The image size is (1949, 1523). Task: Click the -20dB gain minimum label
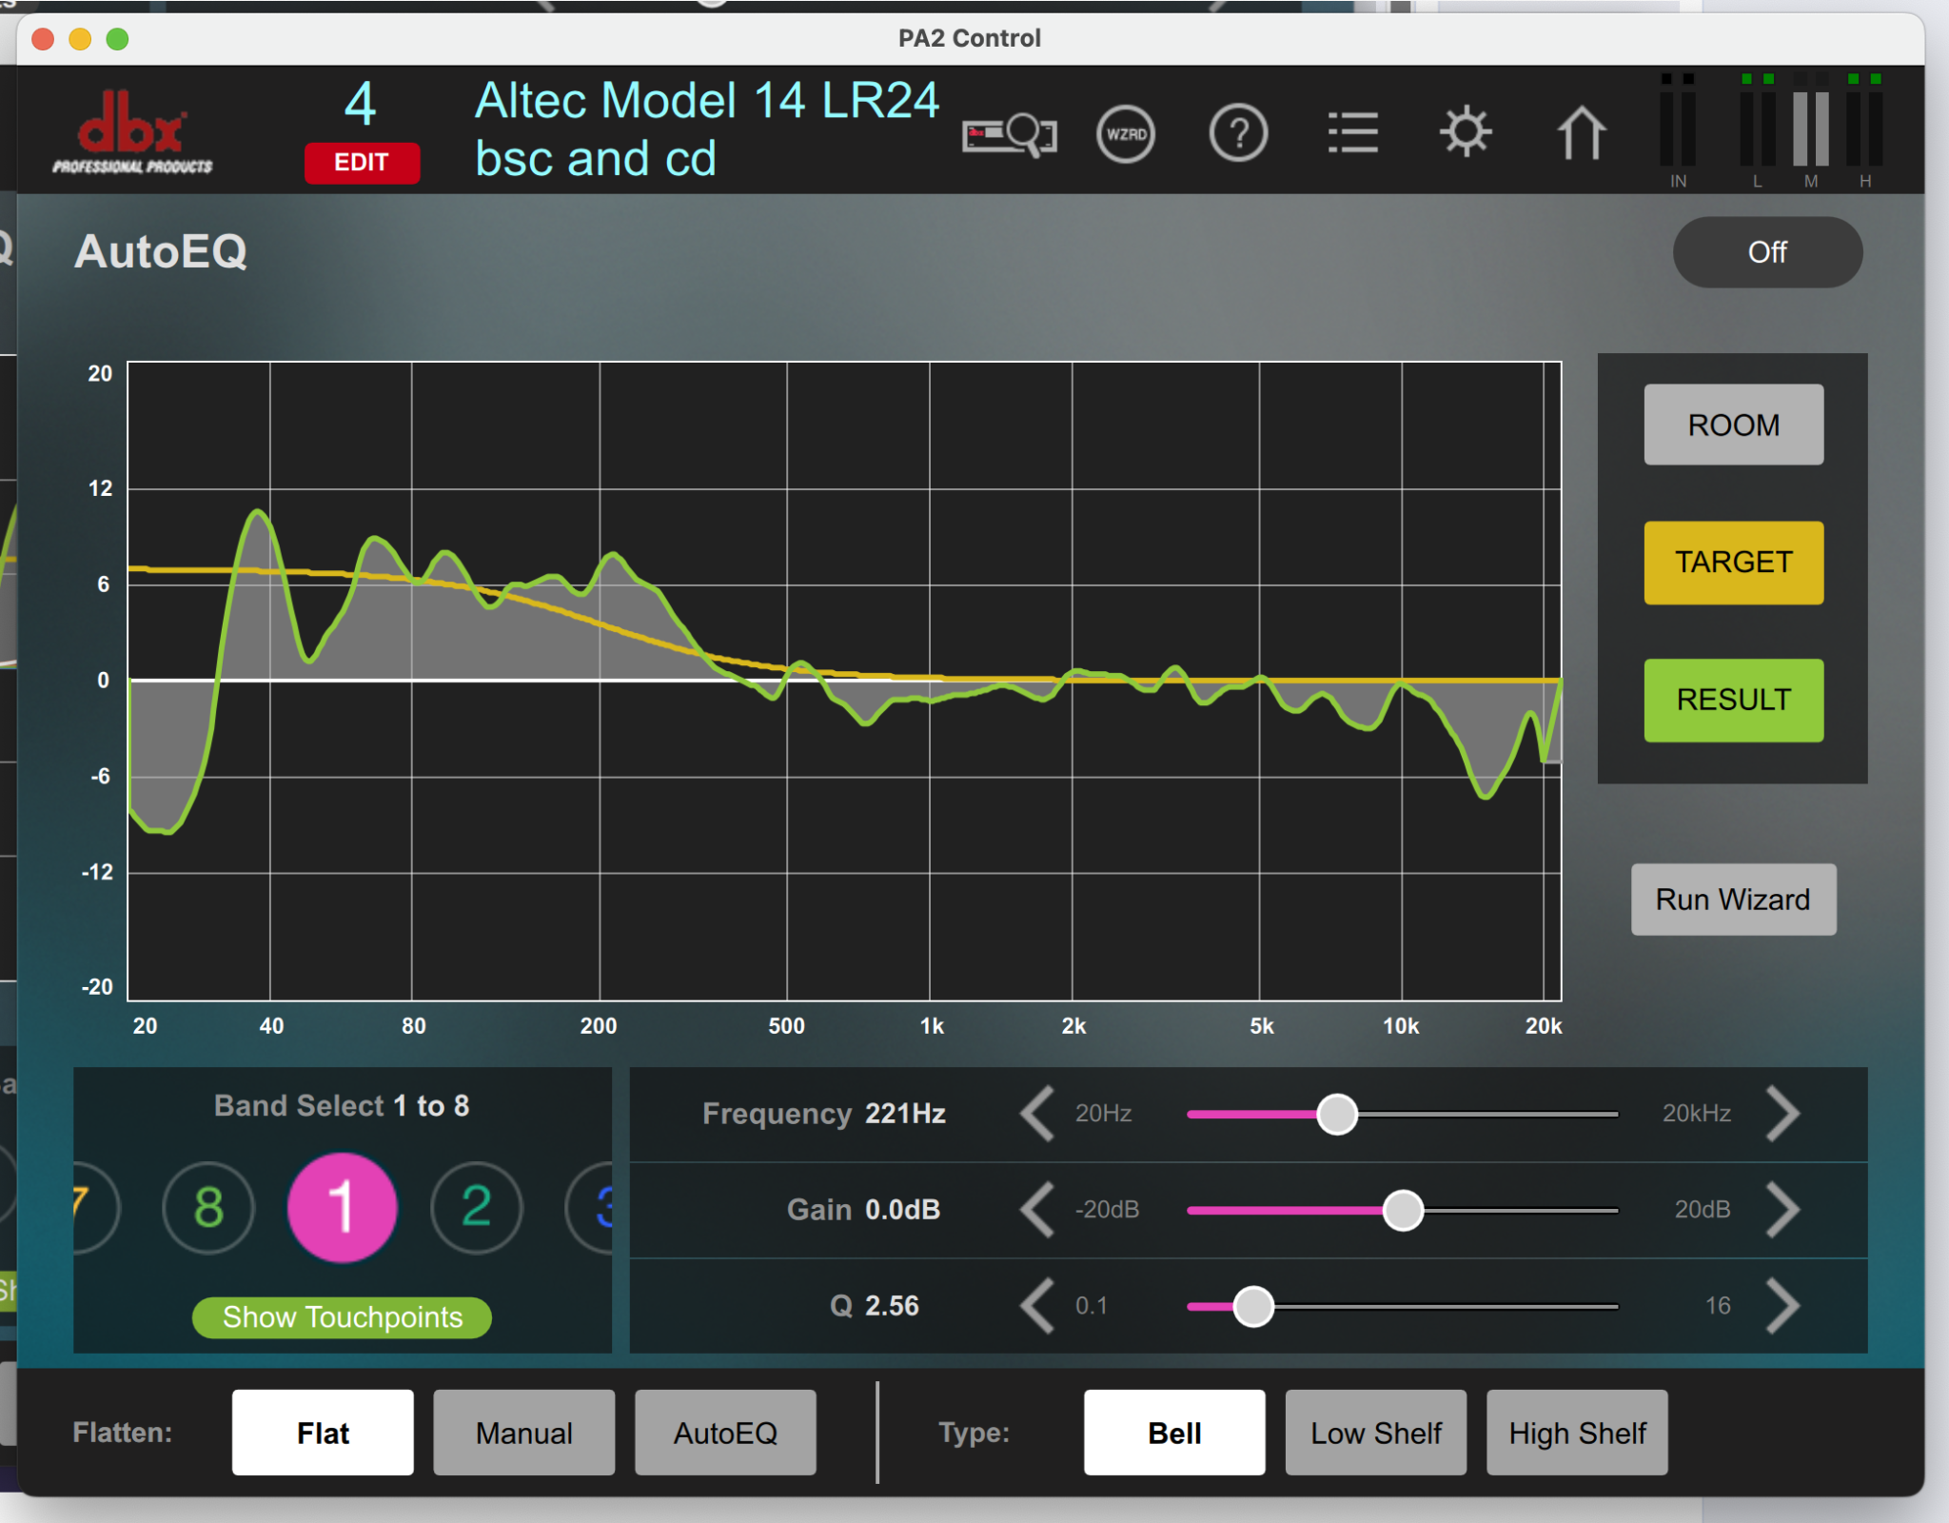(1107, 1210)
